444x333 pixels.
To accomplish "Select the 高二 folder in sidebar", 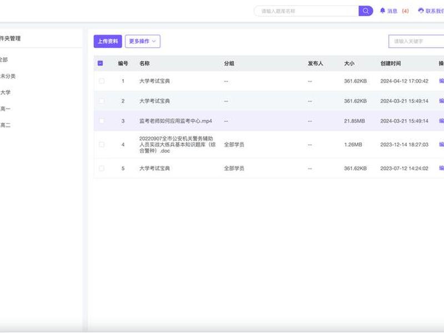I will point(5,125).
